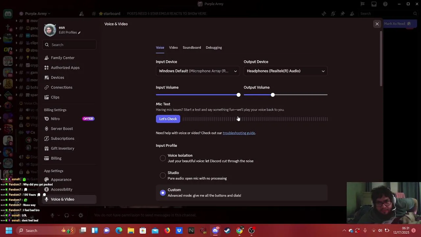Click the Nitro icon in sidebar

[46, 118]
